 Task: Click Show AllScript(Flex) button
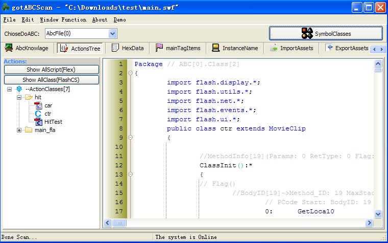[51, 70]
